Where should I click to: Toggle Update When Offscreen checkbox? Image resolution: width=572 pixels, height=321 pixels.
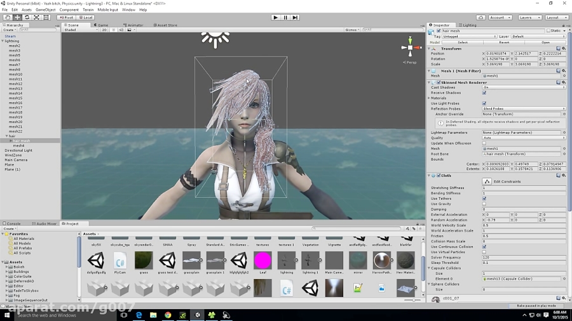point(484,143)
